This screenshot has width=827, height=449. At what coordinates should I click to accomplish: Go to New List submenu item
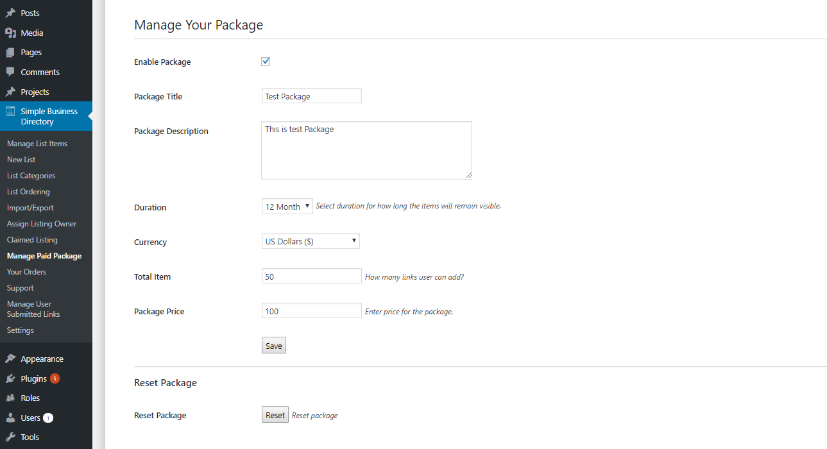coord(21,160)
